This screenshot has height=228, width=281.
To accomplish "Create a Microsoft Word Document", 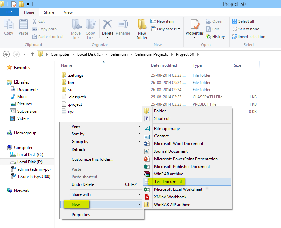I will (178, 143).
